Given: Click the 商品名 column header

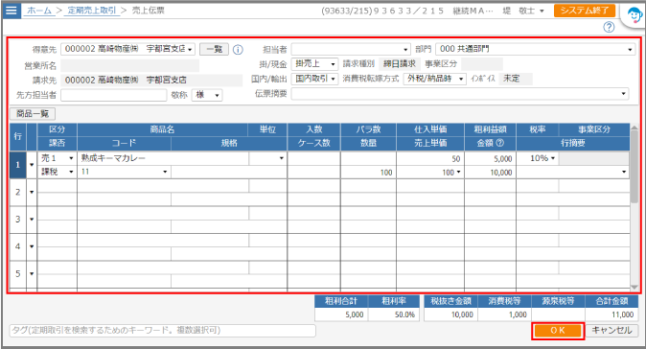Looking at the screenshot, I should pyautogui.click(x=162, y=129).
